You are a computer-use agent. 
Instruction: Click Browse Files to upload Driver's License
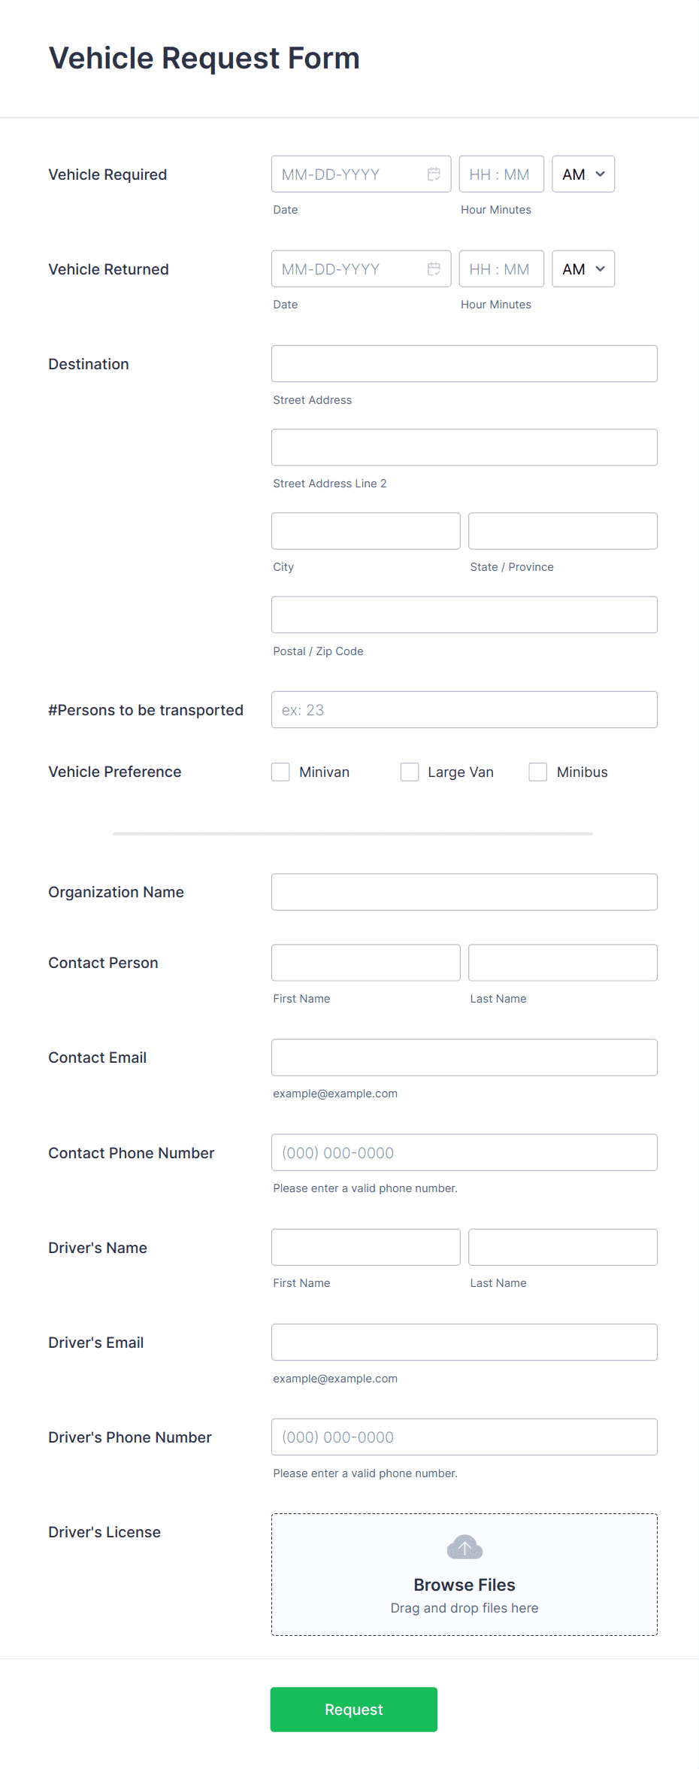click(x=464, y=1585)
